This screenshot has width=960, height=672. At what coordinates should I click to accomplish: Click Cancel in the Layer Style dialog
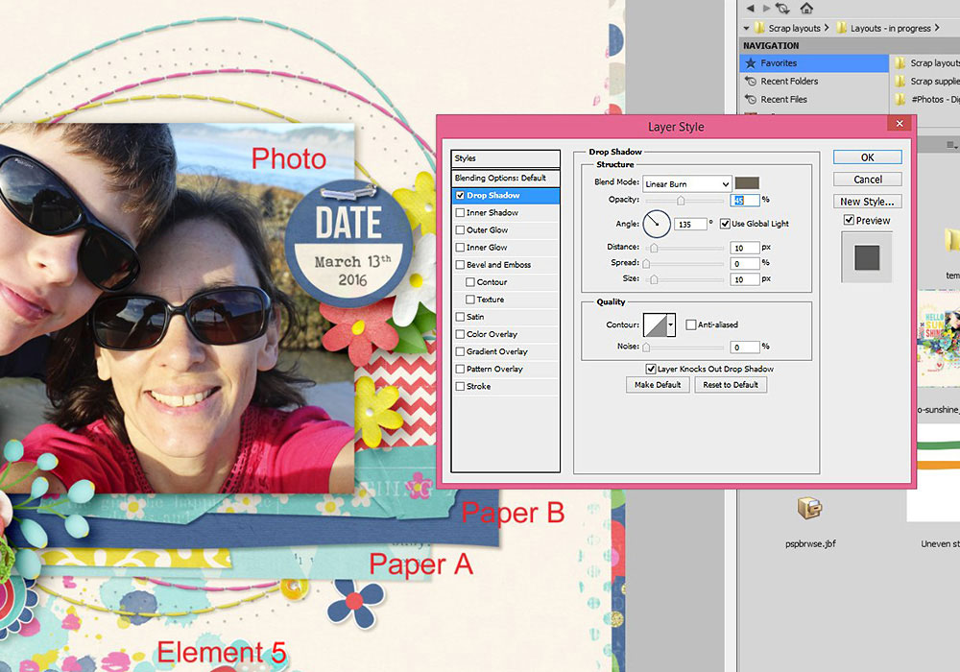pyautogui.click(x=868, y=180)
